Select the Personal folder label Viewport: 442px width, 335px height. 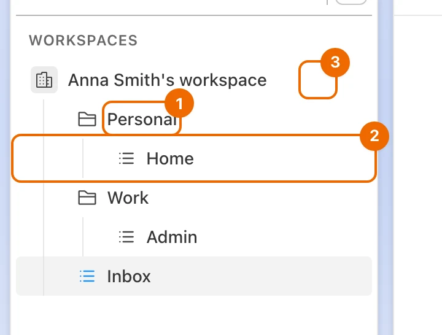tap(142, 119)
